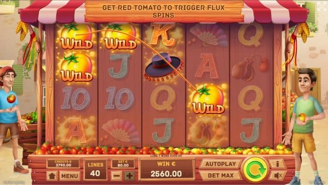The height and width of the screenshot is (185, 328).
Task: Select the LINES 40 panel
Action: (95, 170)
